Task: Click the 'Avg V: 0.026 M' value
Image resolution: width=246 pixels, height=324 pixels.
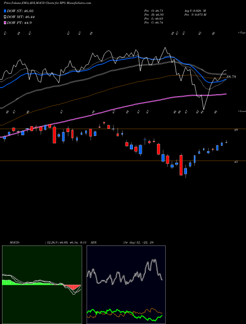Action: 195,10
